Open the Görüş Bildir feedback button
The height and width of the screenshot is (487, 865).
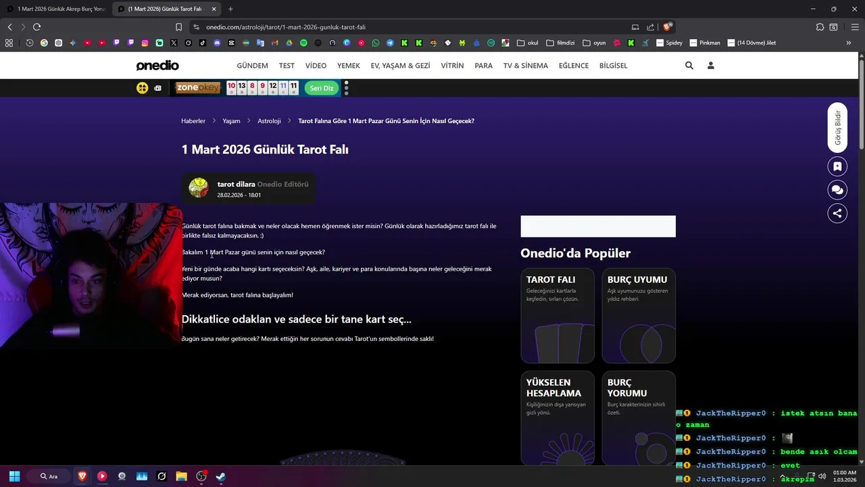click(837, 127)
